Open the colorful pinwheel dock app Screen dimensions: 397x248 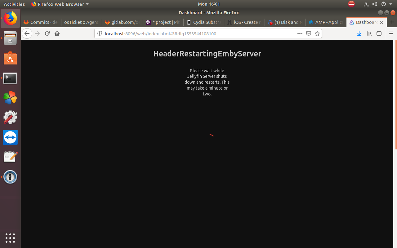pyautogui.click(x=10, y=98)
